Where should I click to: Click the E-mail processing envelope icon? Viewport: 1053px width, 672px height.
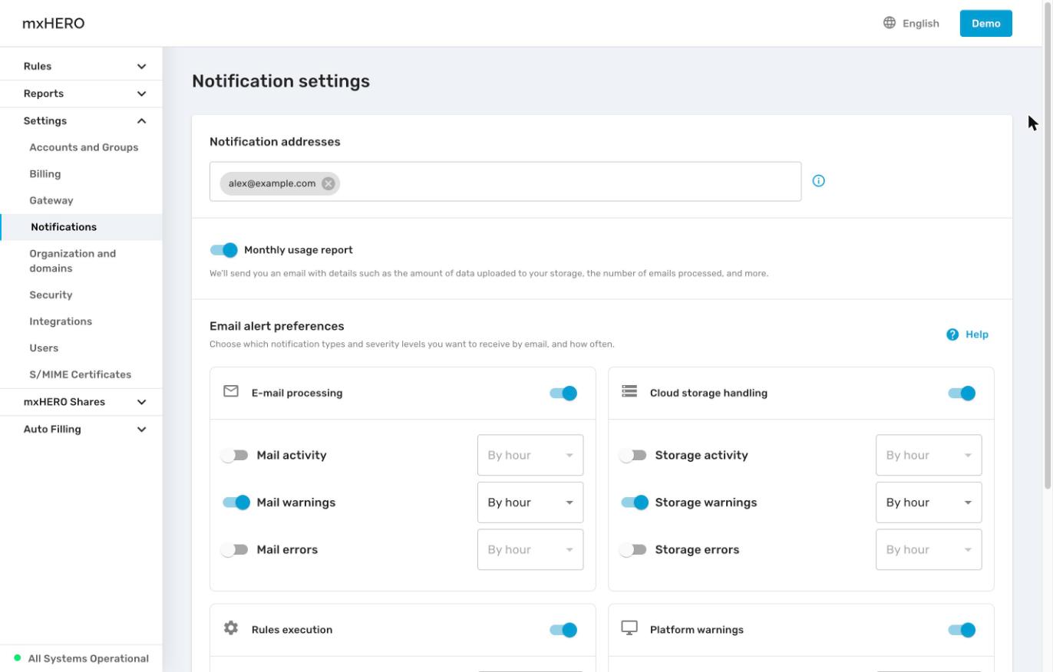coord(231,391)
